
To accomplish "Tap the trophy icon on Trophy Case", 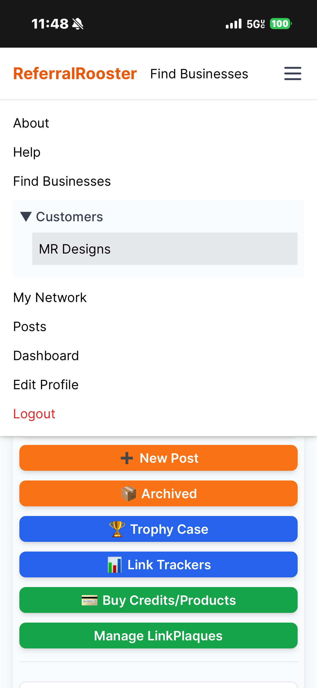I will point(117,529).
